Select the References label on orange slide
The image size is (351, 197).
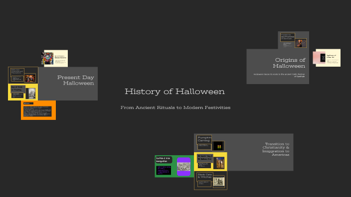(x=28, y=103)
